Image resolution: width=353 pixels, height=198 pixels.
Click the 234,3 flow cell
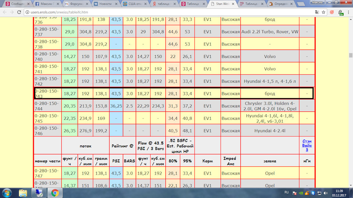(x=158, y=106)
